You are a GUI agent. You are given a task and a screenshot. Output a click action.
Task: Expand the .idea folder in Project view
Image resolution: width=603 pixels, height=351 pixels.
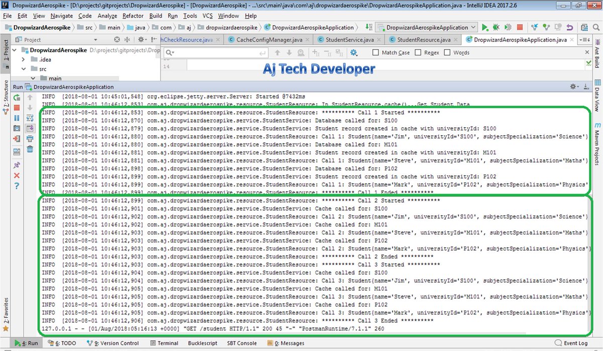(23, 59)
